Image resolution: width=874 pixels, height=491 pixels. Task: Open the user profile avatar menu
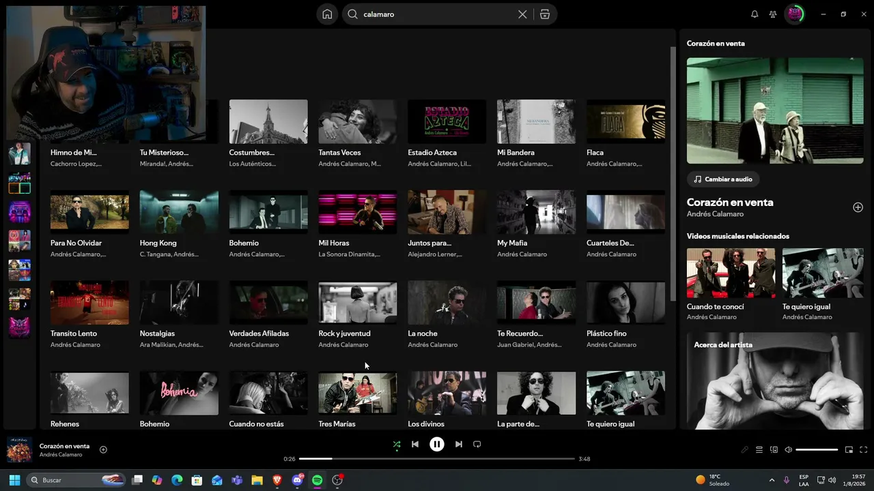pos(795,14)
